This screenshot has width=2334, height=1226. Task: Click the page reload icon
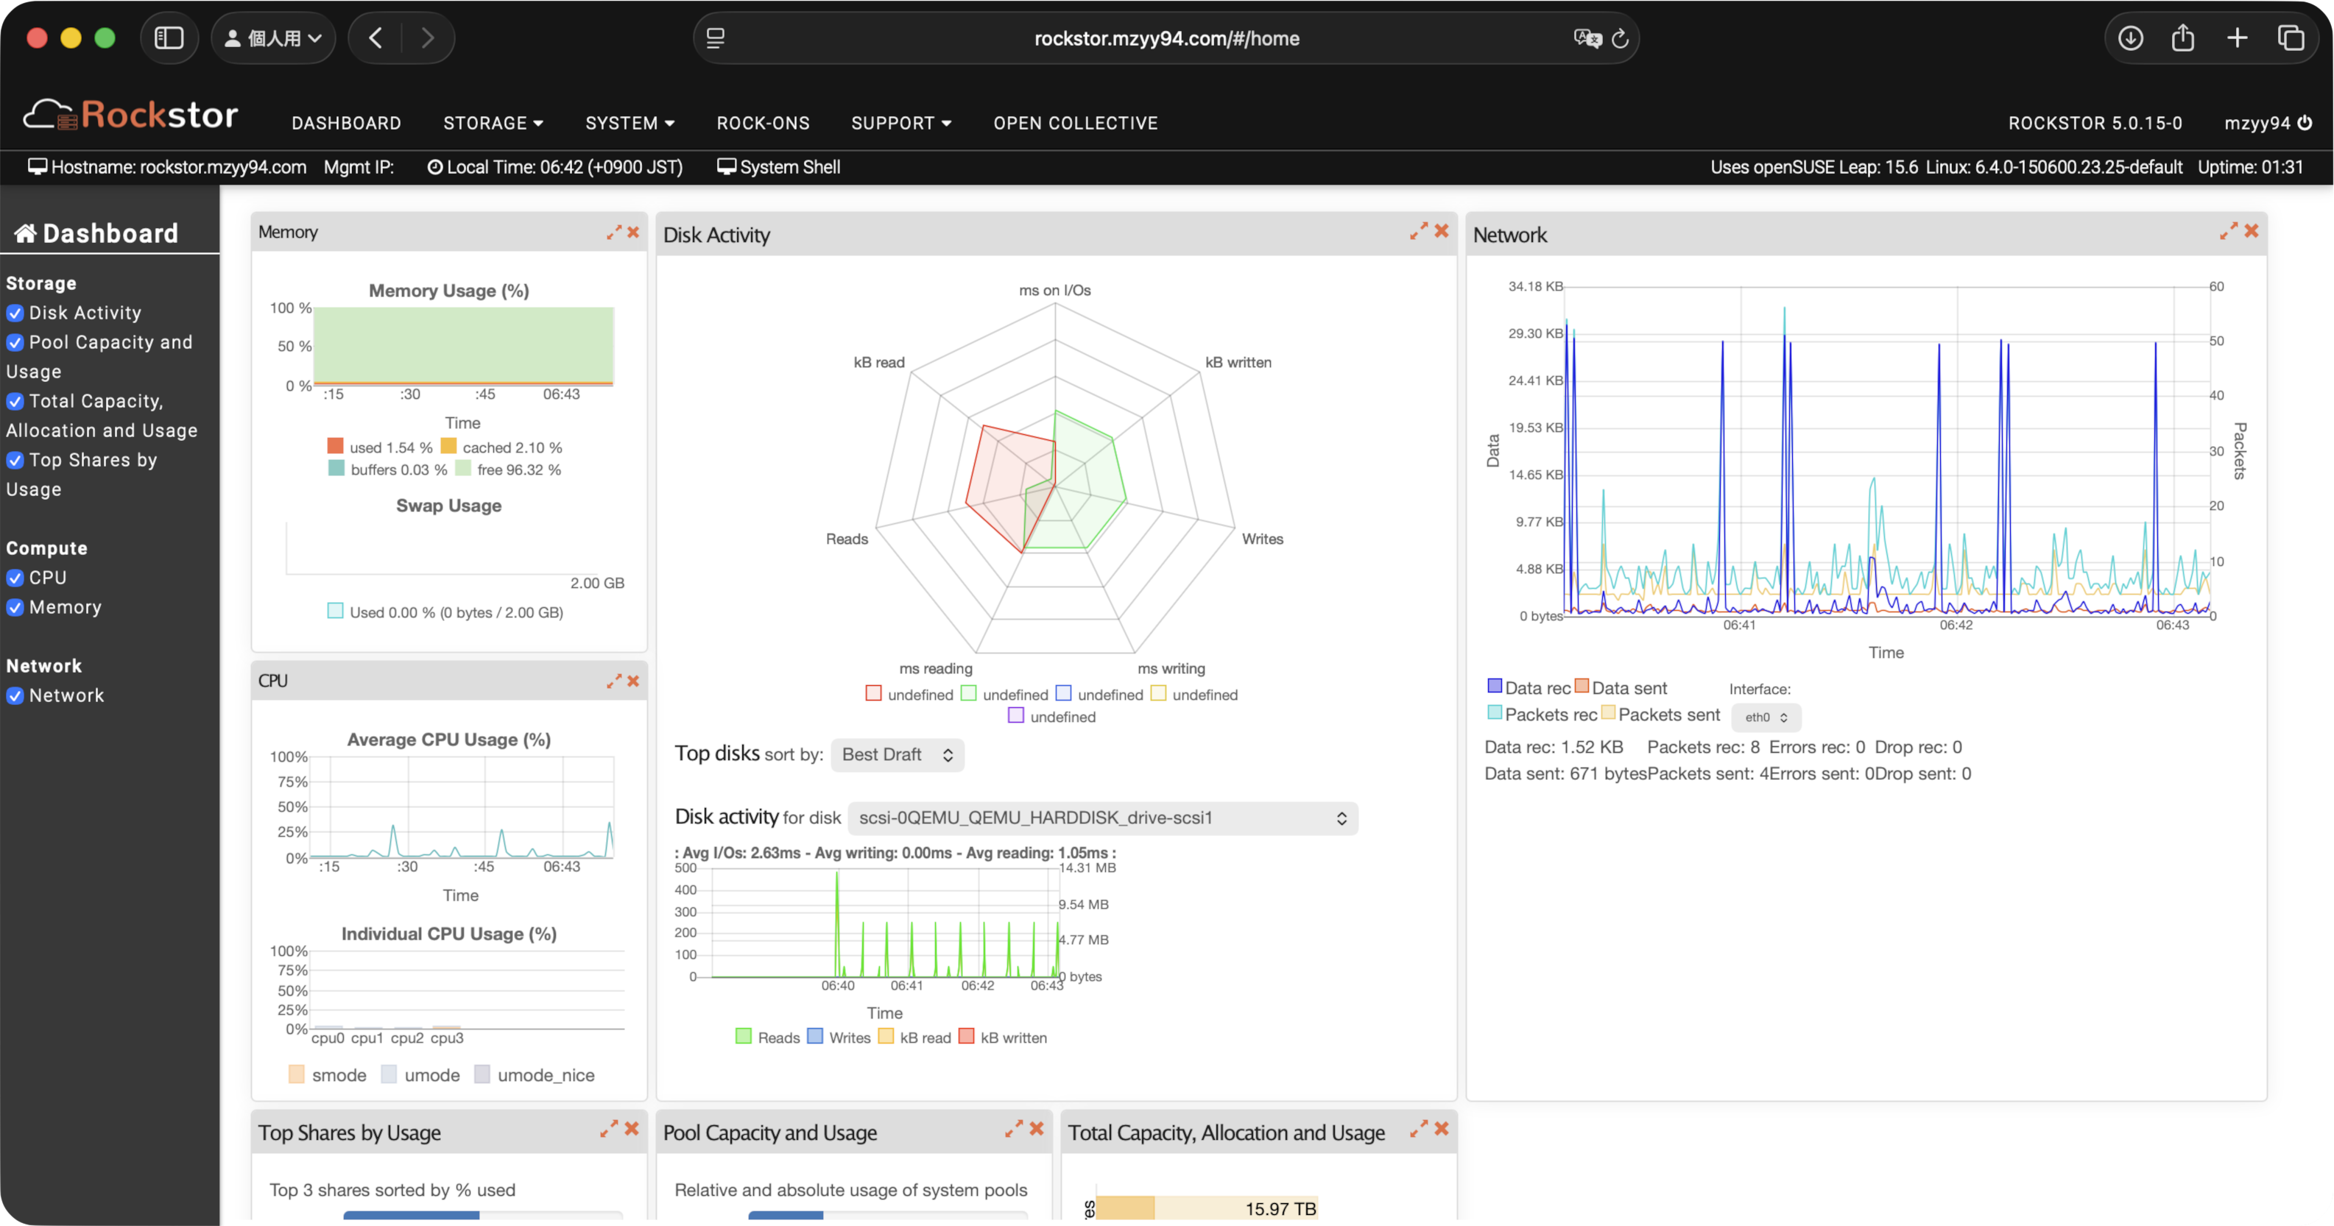click(x=1621, y=38)
